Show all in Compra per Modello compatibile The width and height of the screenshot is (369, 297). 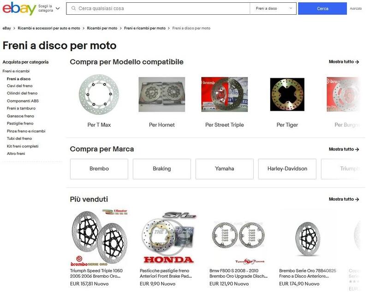[344, 62]
